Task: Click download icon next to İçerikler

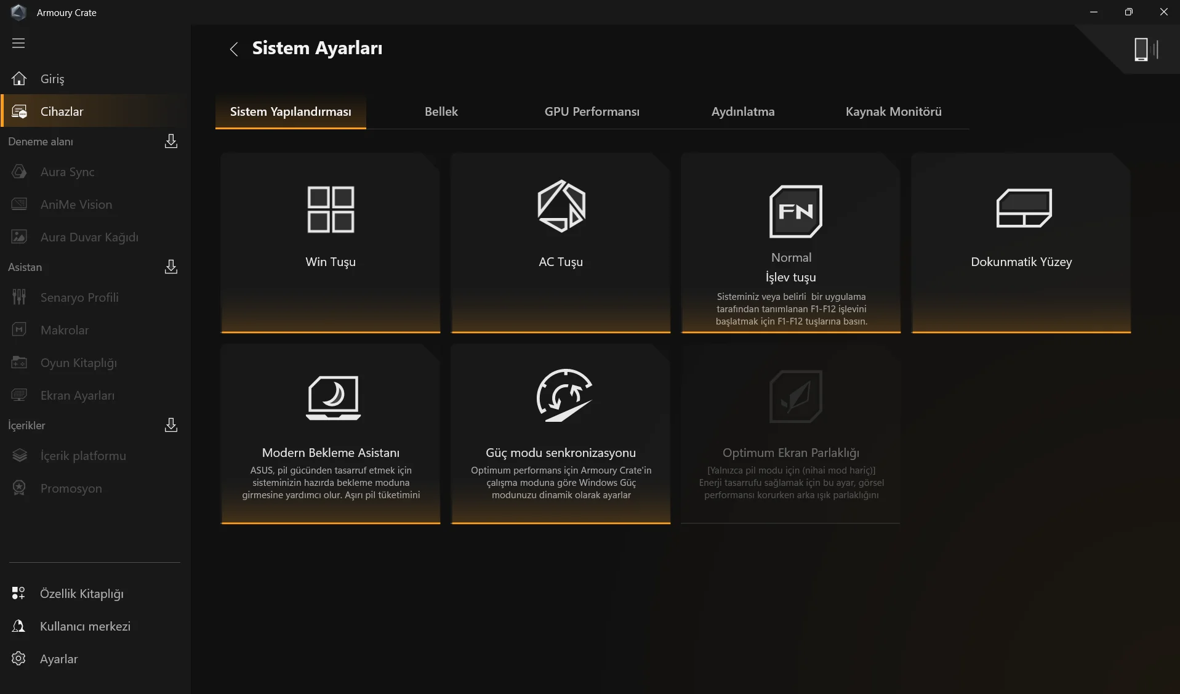Action: 171,426
